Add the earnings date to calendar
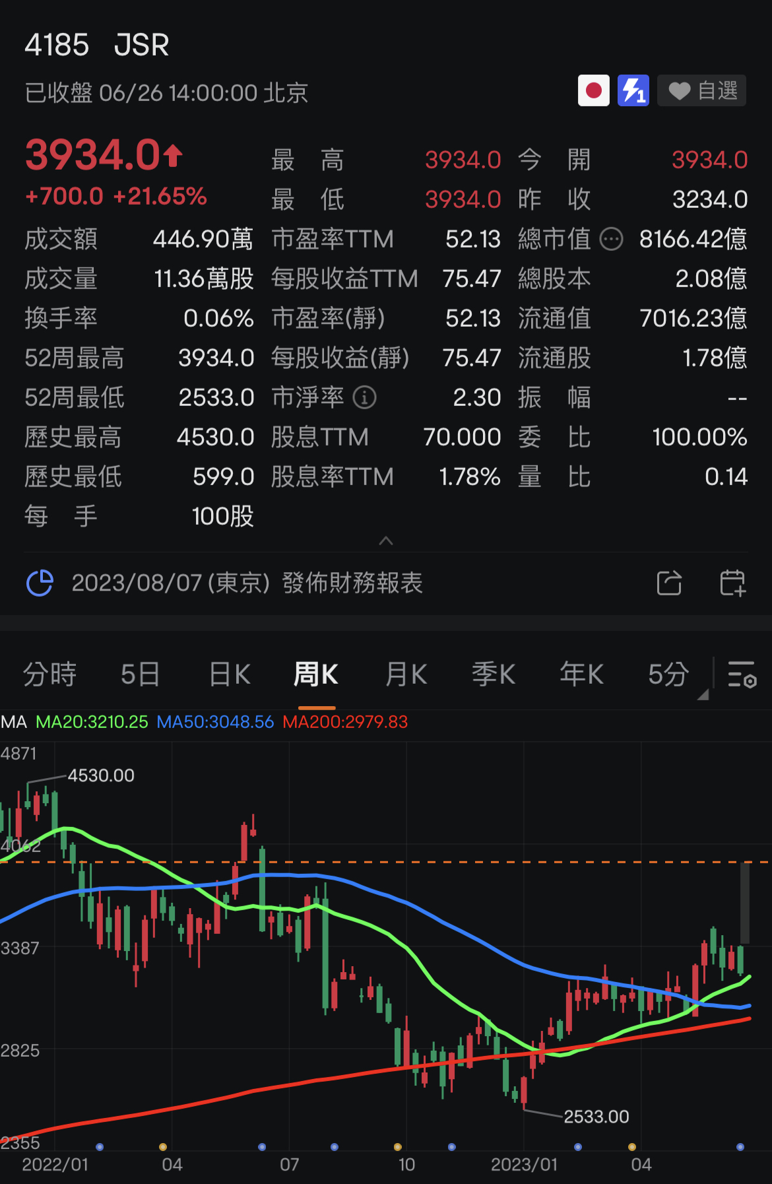The image size is (772, 1184). [x=732, y=583]
